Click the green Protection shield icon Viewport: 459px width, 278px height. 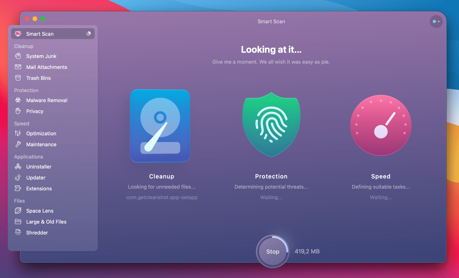[x=271, y=125]
